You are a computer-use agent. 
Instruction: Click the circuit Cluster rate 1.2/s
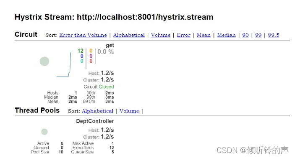coord(107,80)
